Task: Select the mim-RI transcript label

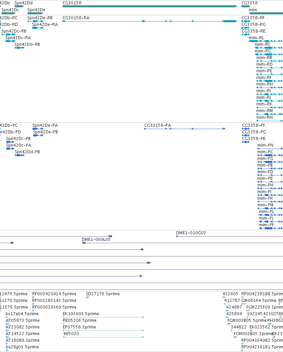Action: tap(264, 91)
